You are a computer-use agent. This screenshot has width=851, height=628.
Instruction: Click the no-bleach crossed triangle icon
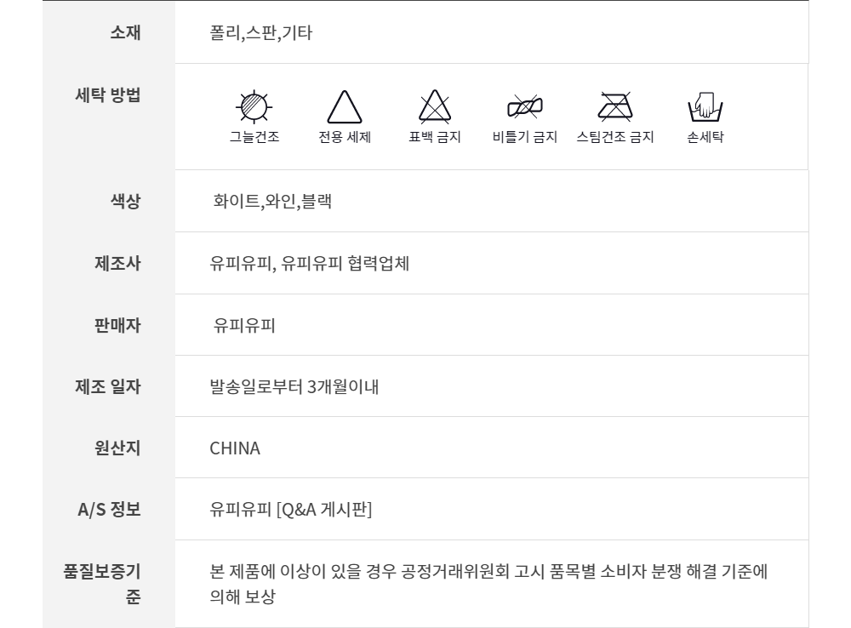click(435, 107)
